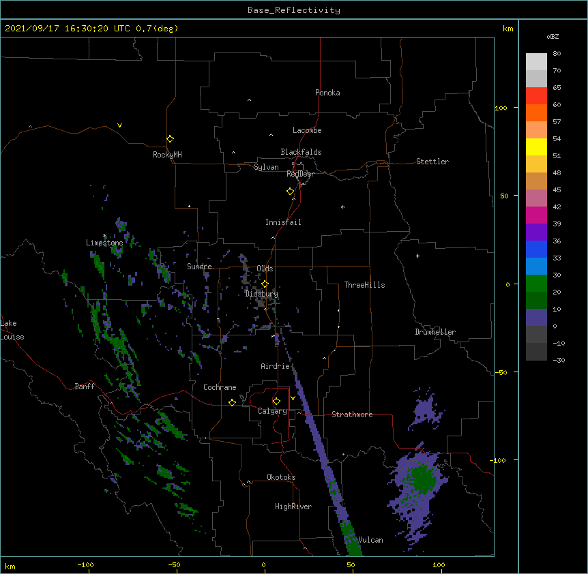The image size is (588, 574).
Task: Click the Limestone label
Action: click(104, 243)
